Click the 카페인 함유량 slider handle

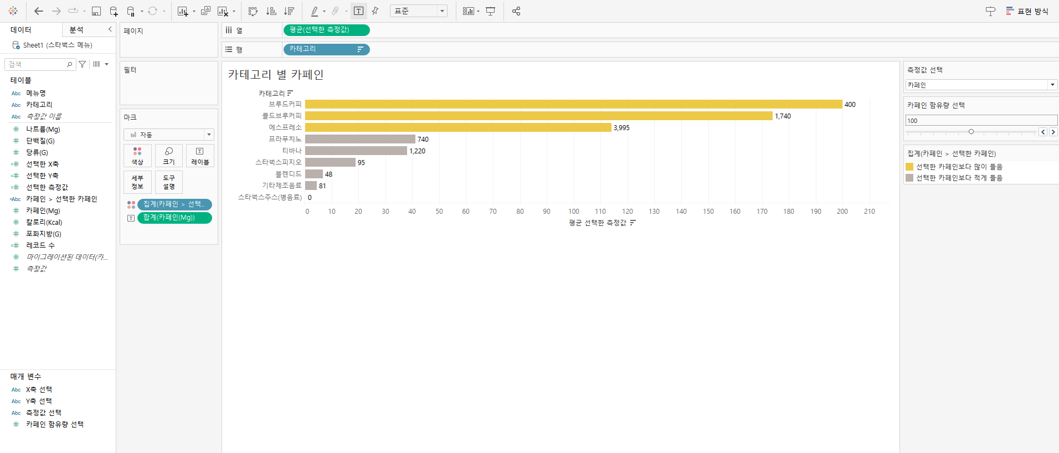(x=971, y=132)
